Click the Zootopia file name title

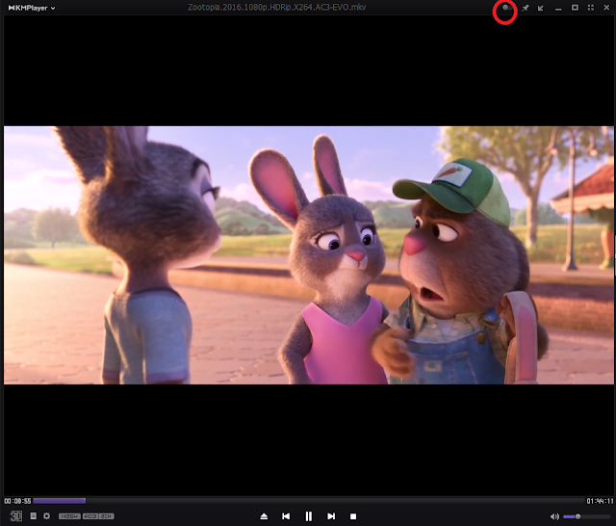coord(277,8)
